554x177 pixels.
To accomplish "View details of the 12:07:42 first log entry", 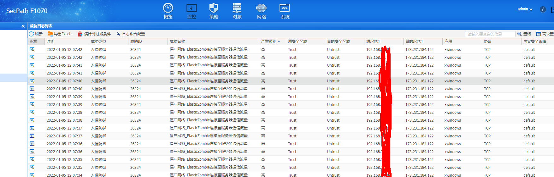I will click(x=32, y=49).
